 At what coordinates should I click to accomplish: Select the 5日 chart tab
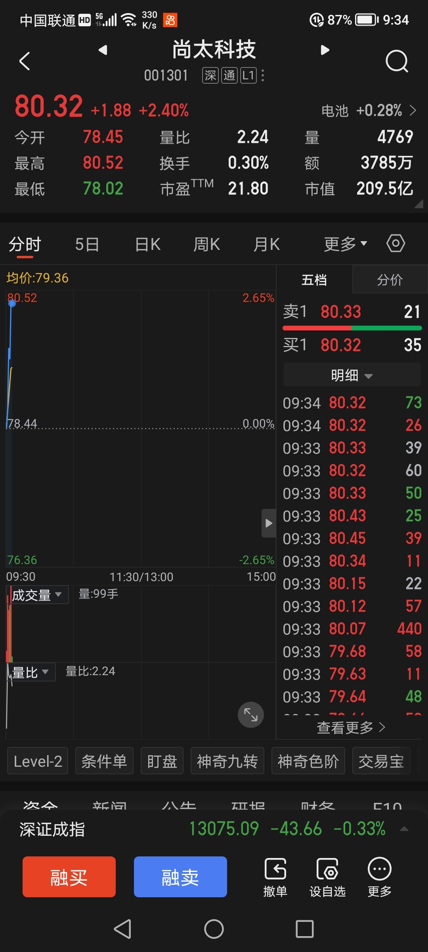[87, 244]
